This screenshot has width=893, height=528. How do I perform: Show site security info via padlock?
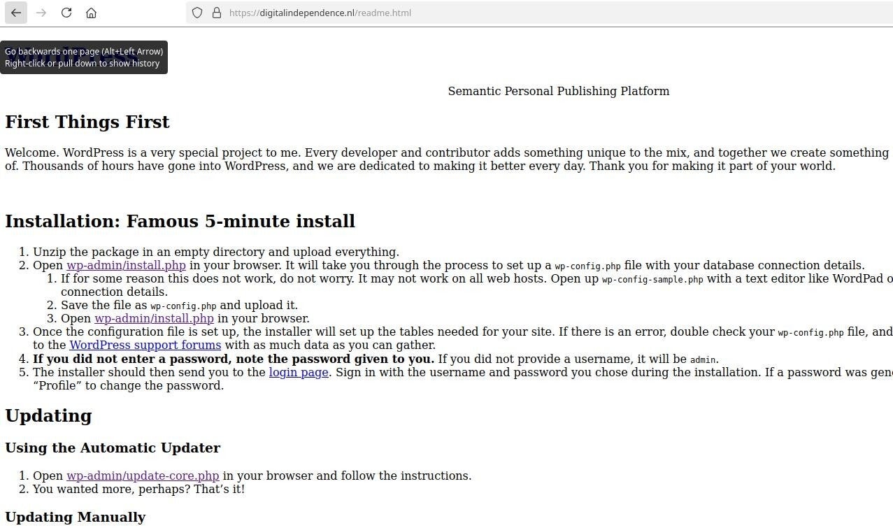[x=217, y=13]
